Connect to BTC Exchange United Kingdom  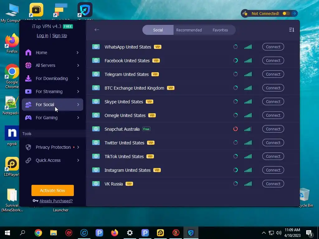click(x=273, y=88)
